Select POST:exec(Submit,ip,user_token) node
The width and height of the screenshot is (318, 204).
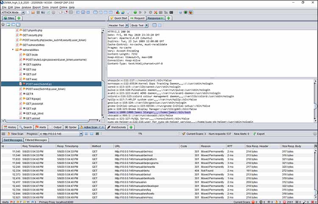(x=45, y=89)
